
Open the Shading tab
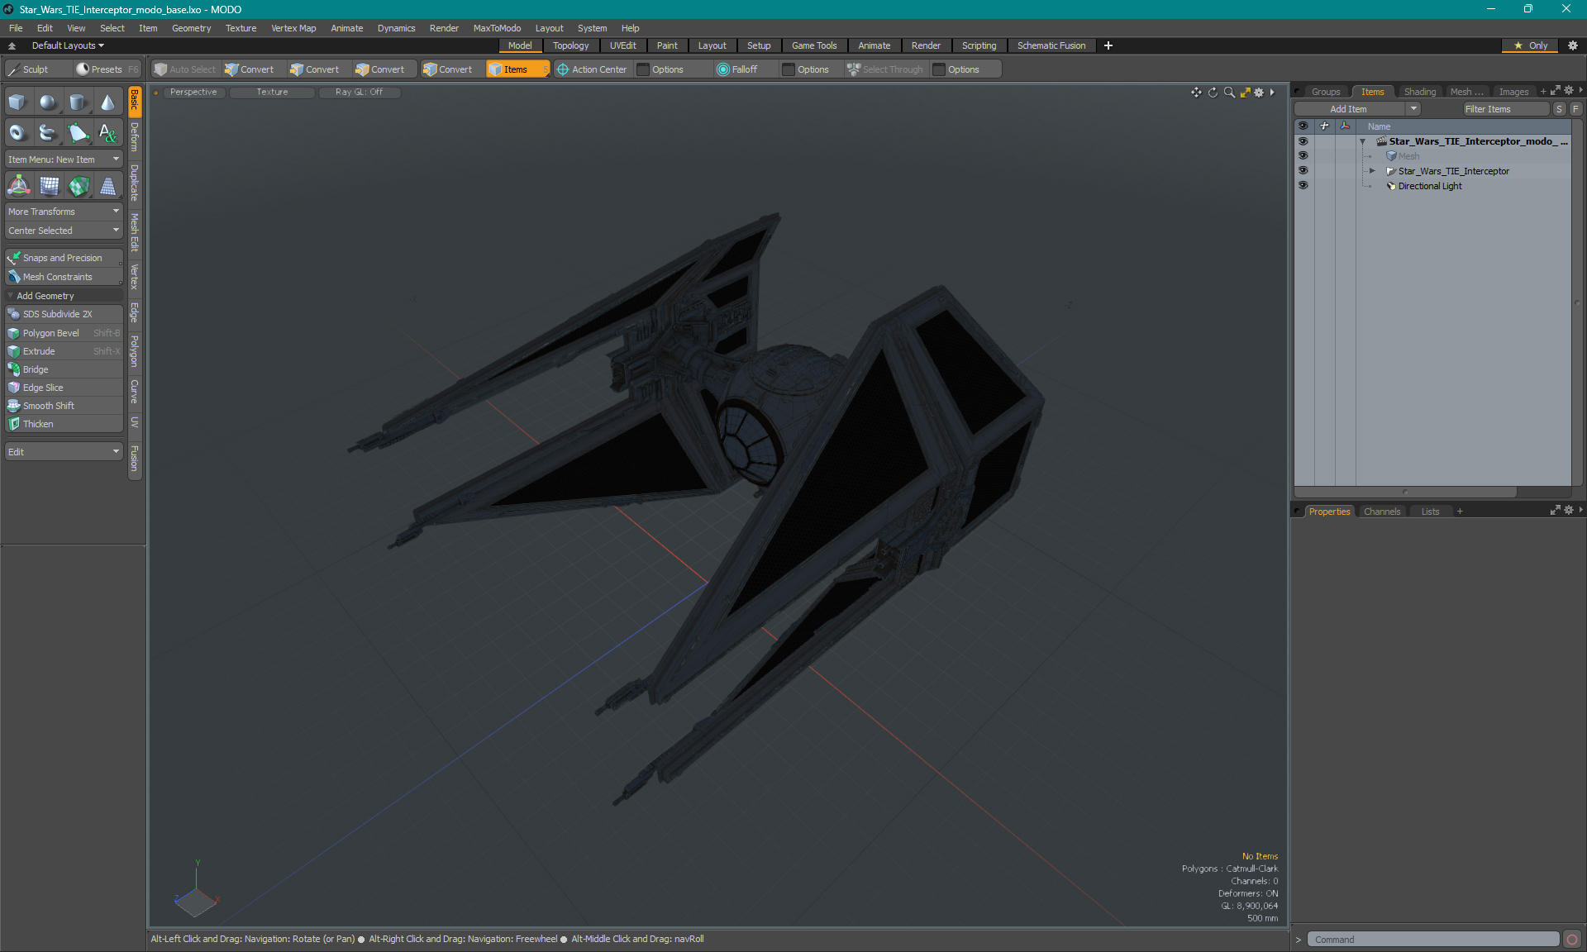pos(1419,92)
